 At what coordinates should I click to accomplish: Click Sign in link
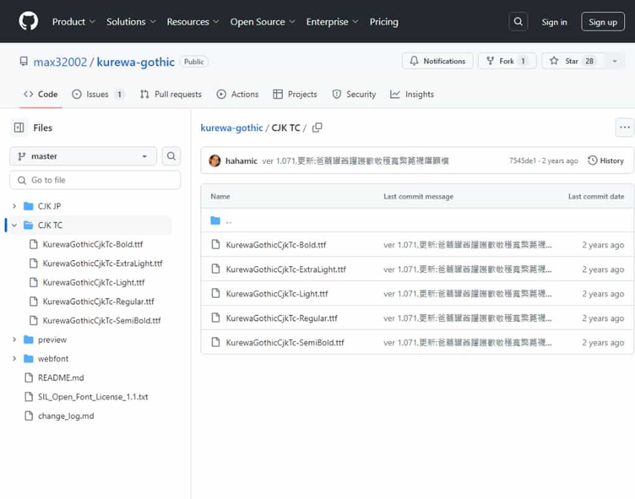coord(554,22)
